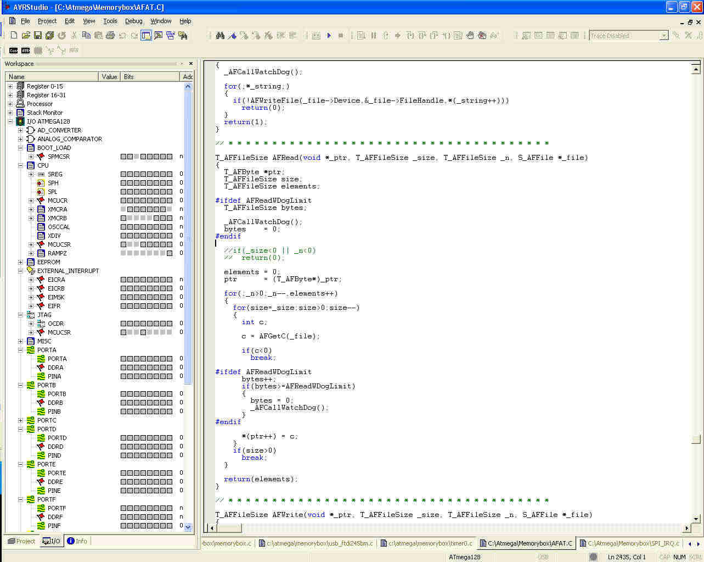Screen dimensions: 704x562
Task: Click the Open file folder icon
Action: click(x=26, y=35)
